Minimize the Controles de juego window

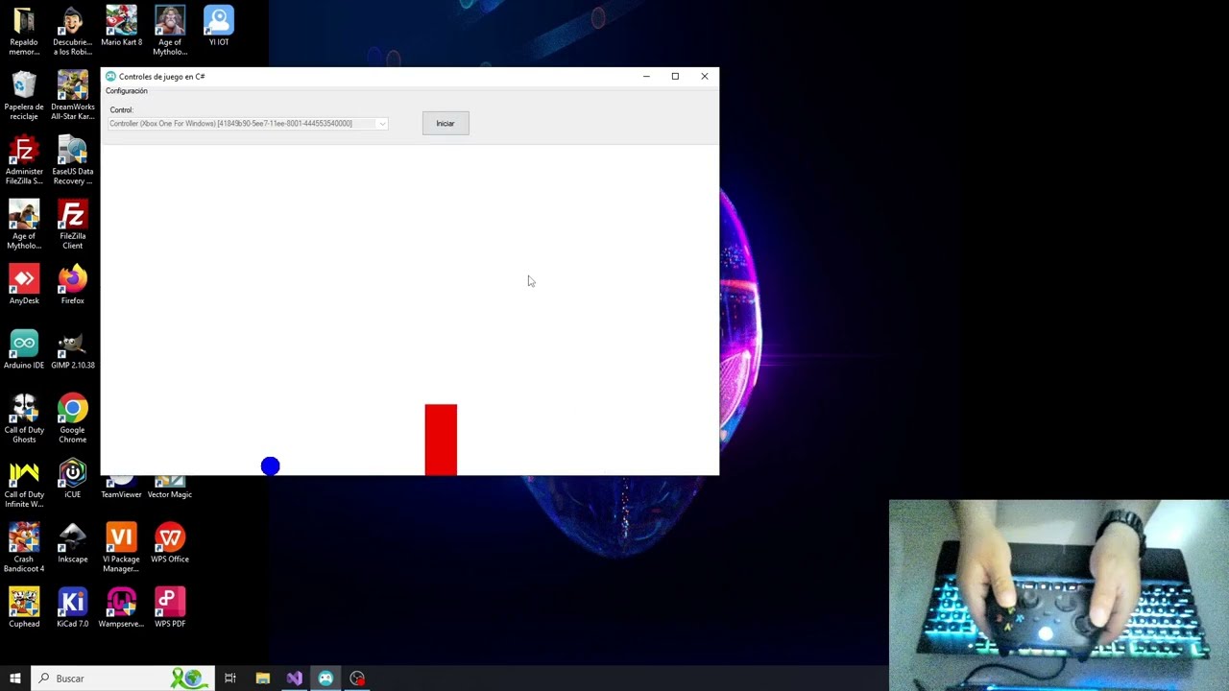[x=646, y=76]
